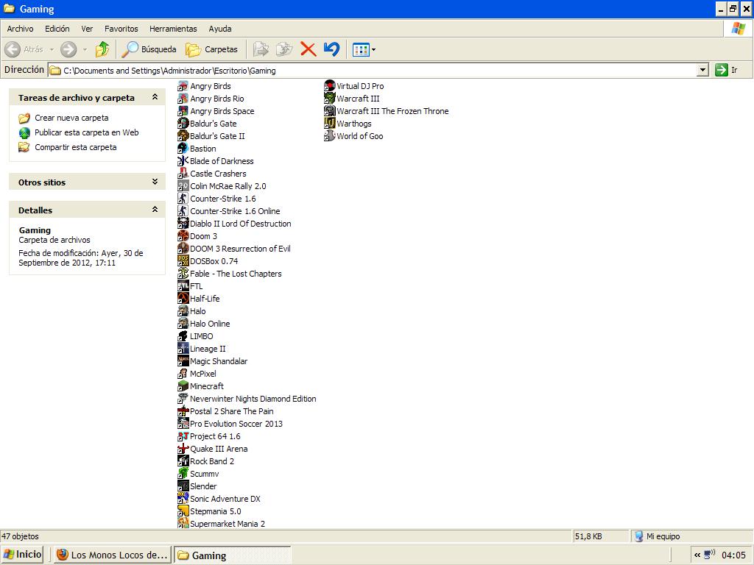Open the Ver menu

tap(87, 29)
